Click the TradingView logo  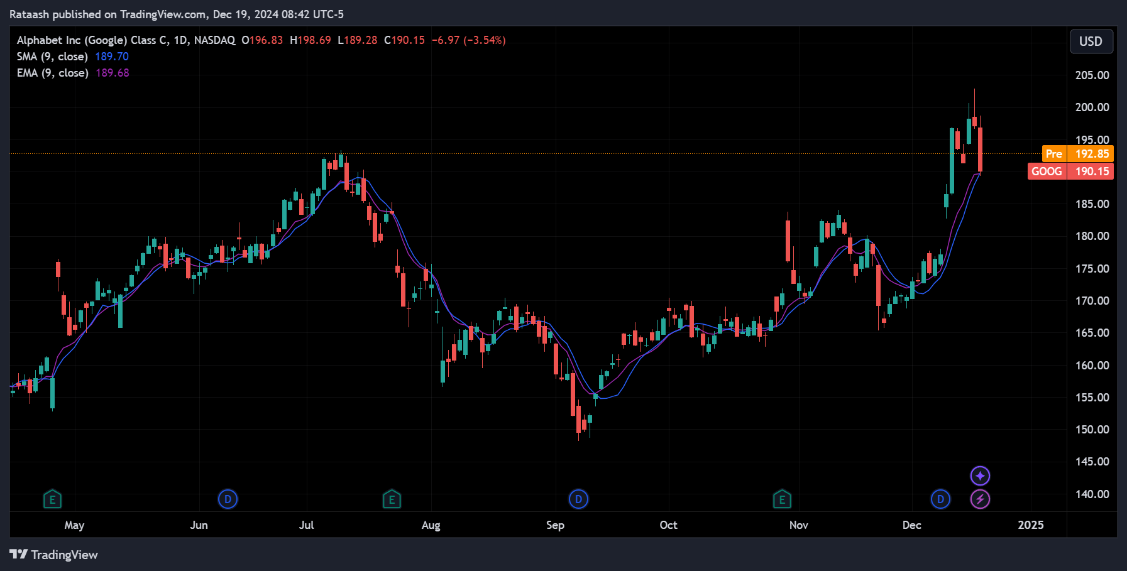54,555
